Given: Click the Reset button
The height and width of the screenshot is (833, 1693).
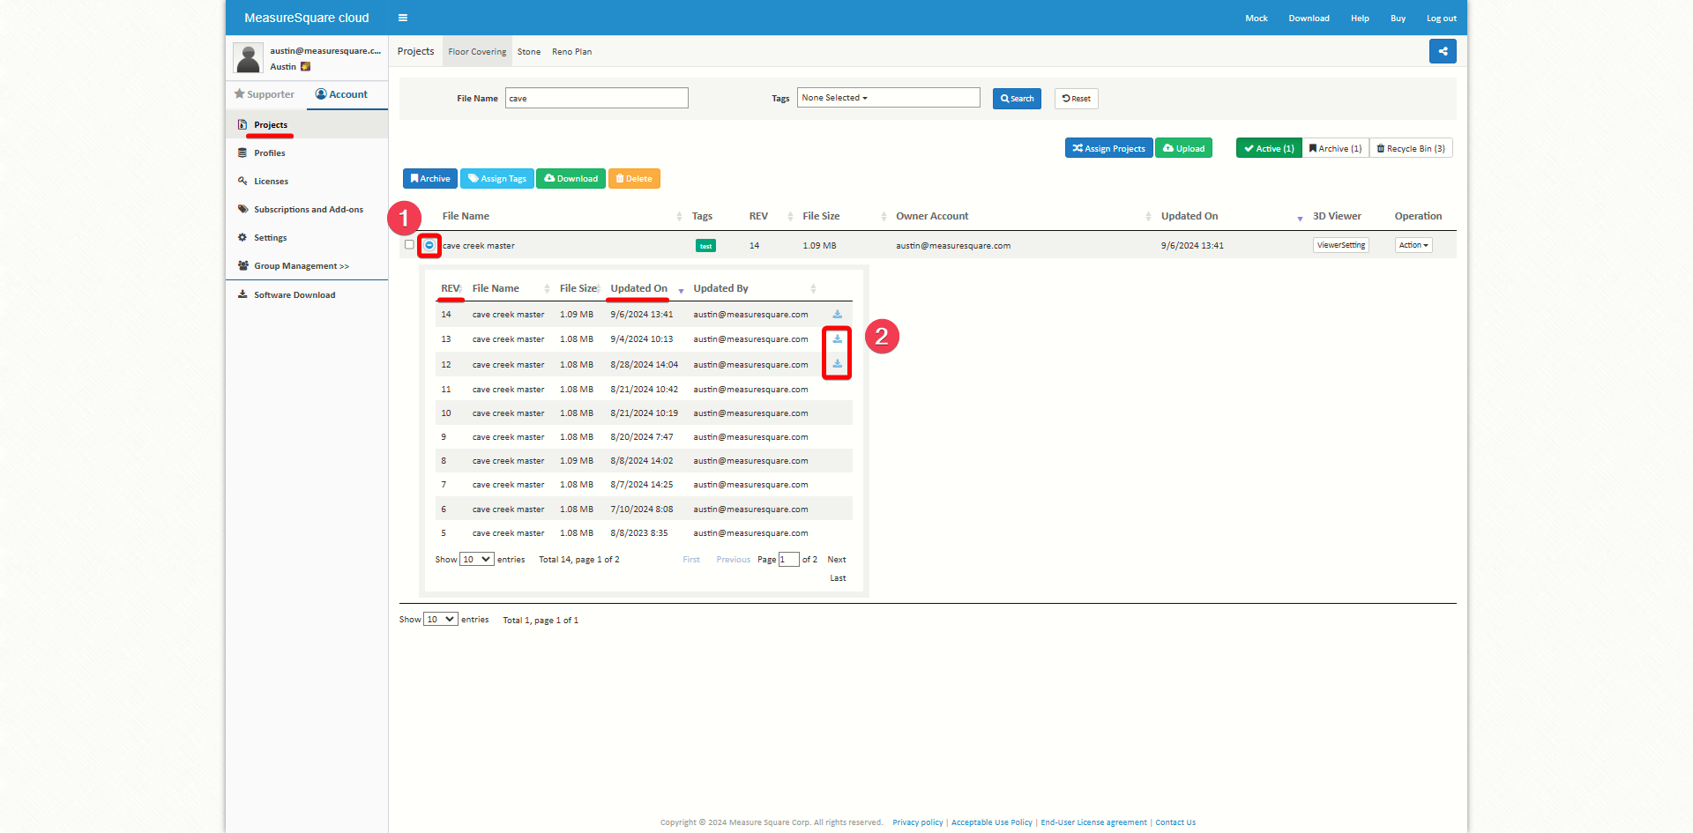Looking at the screenshot, I should (x=1076, y=99).
